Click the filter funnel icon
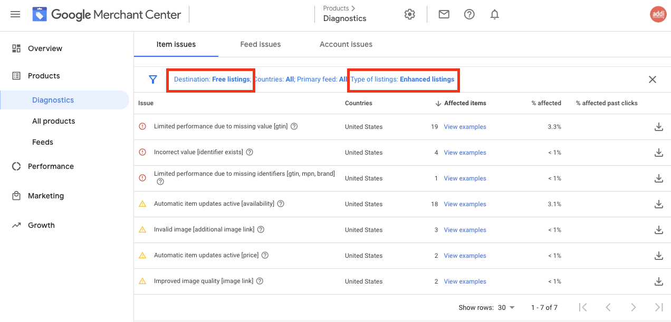This screenshot has height=322, width=671. point(153,79)
